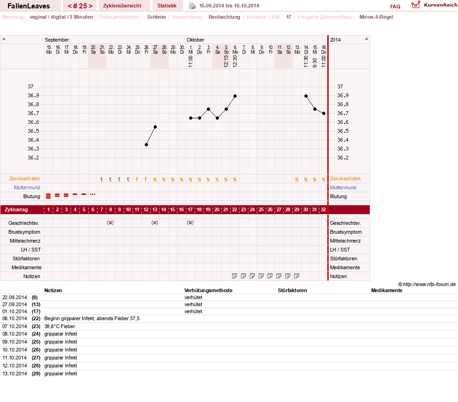Click note '38,6°C Fieber'
This screenshot has height=402, width=458.
(x=60, y=326)
